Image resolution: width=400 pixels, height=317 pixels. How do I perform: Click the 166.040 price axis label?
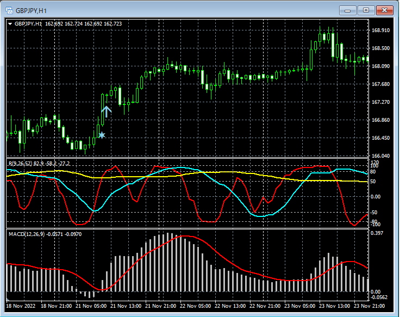click(x=380, y=156)
